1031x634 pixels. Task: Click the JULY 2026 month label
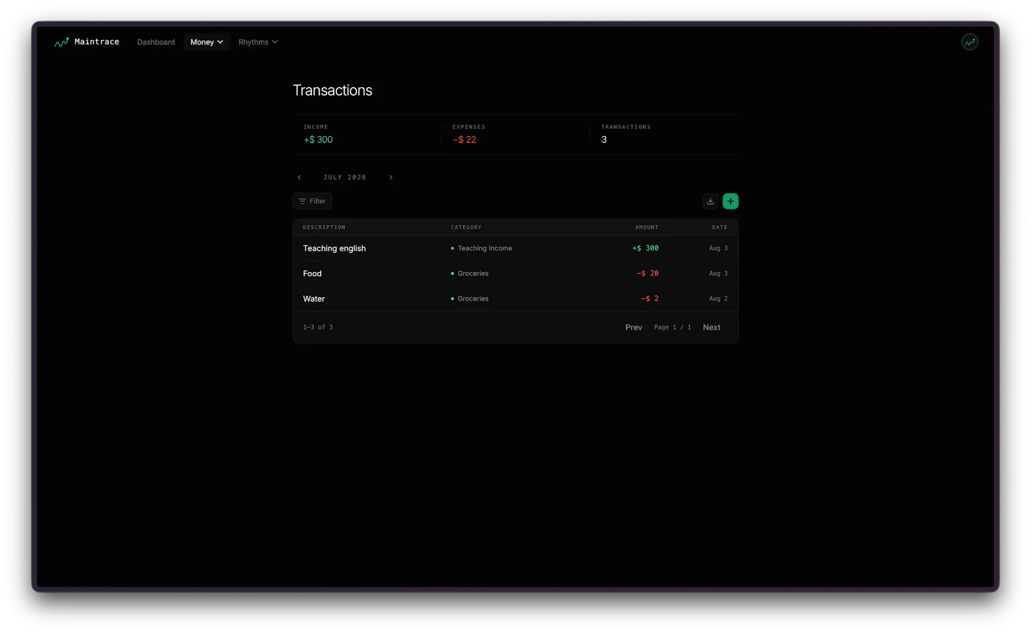pyautogui.click(x=345, y=177)
